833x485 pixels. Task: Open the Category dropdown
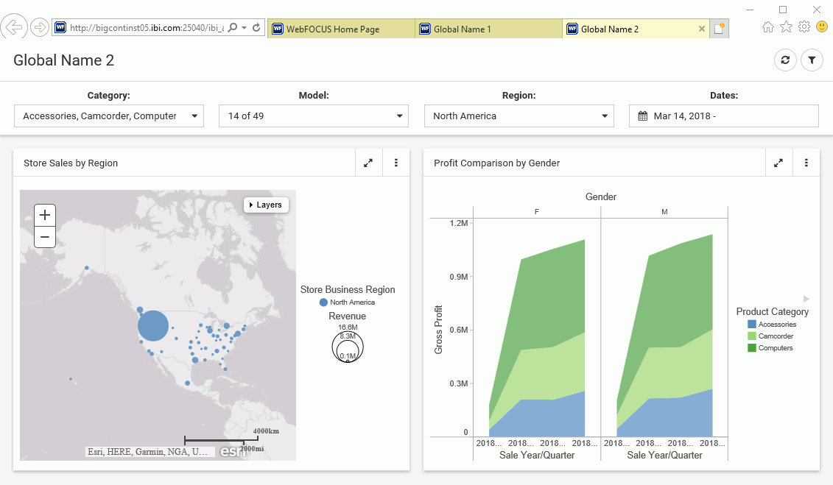pyautogui.click(x=109, y=116)
